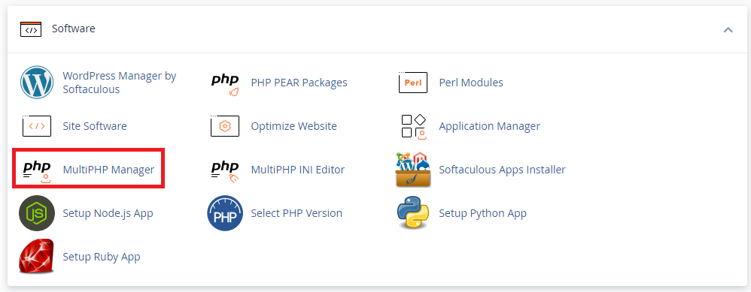Open the Setup Ruby App link
This screenshot has height=292, width=751.
(x=102, y=257)
